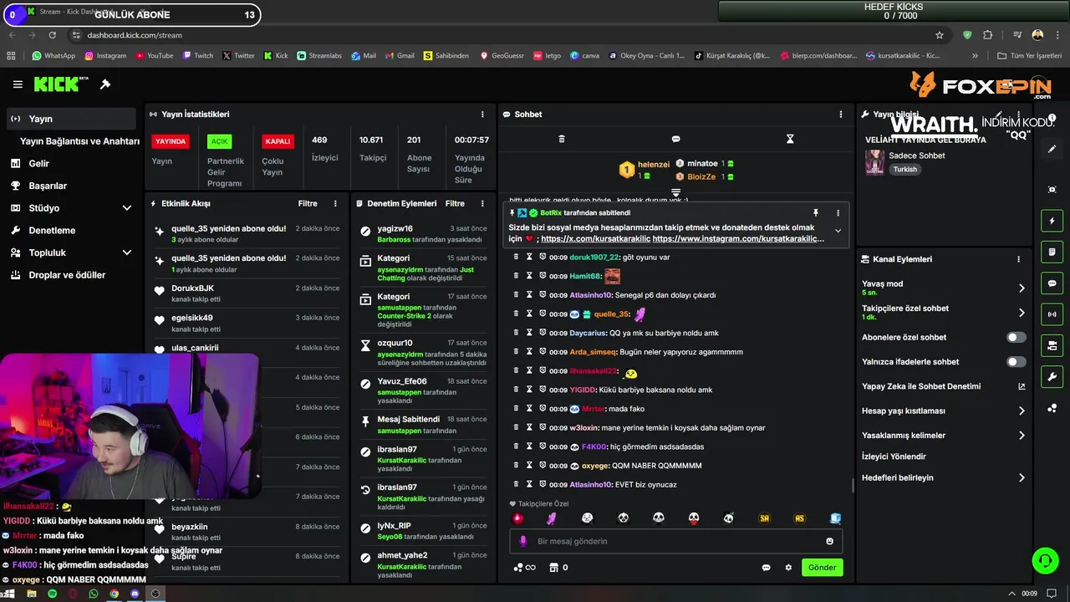1070x602 pixels.
Task: Open Spotify from the taskbar
Action: (52, 594)
